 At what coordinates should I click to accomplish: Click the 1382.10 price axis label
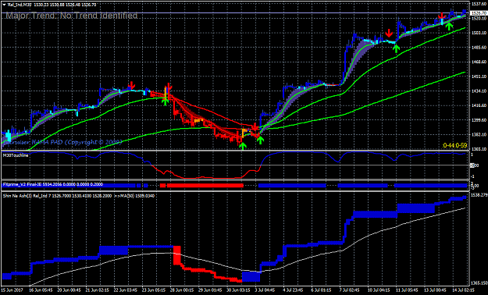tap(479, 134)
